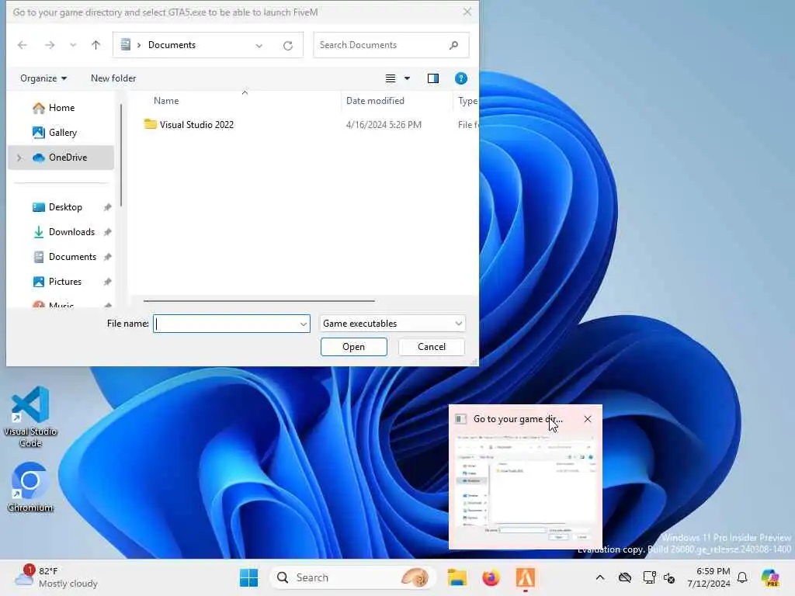Select the Visual Studio 2022 folder
The image size is (795, 596).
point(196,125)
